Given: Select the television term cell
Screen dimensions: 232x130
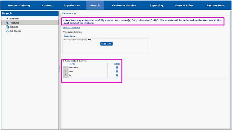Looking at the screenshot, I should [88, 68].
